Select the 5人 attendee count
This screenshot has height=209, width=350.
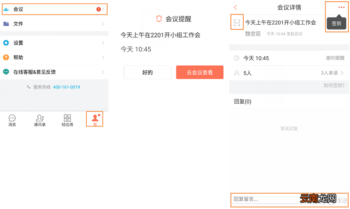[247, 73]
